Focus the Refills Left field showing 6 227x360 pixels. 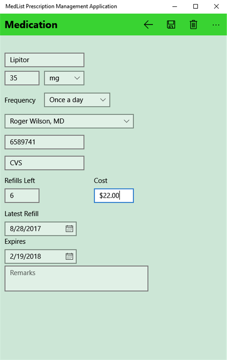[x=22, y=196]
